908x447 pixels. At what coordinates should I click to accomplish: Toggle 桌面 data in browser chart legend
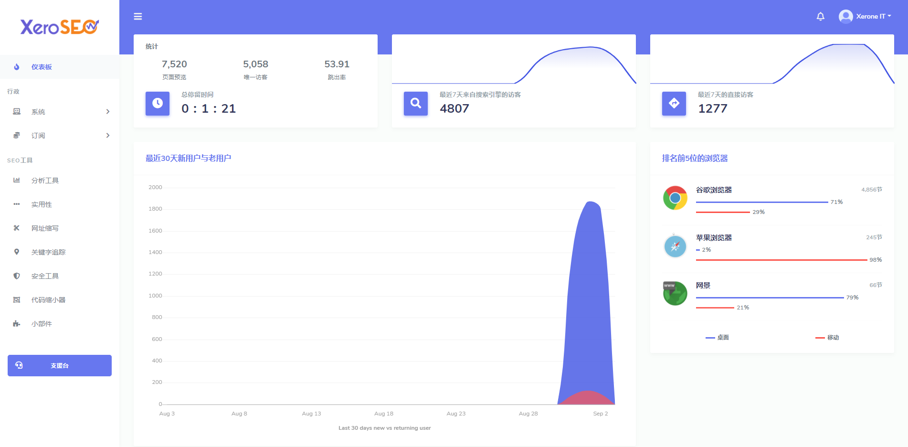click(717, 337)
